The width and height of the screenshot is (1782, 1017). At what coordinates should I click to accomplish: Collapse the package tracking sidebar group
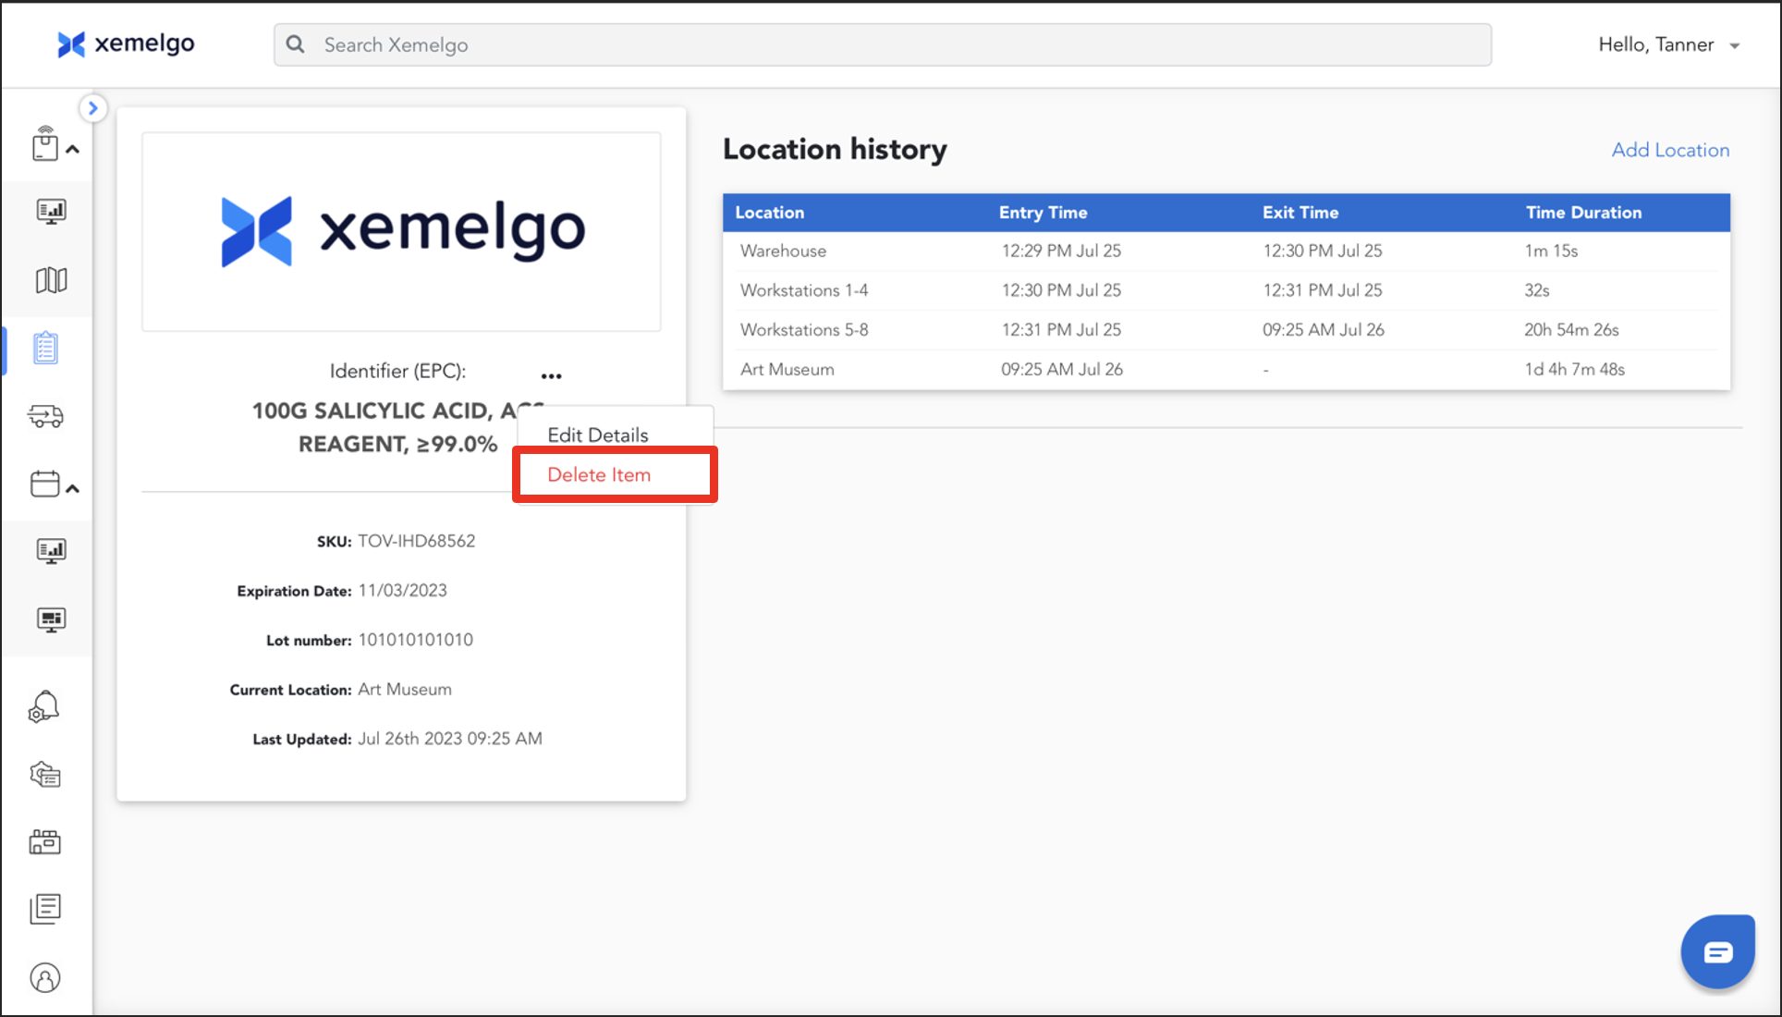(73, 149)
